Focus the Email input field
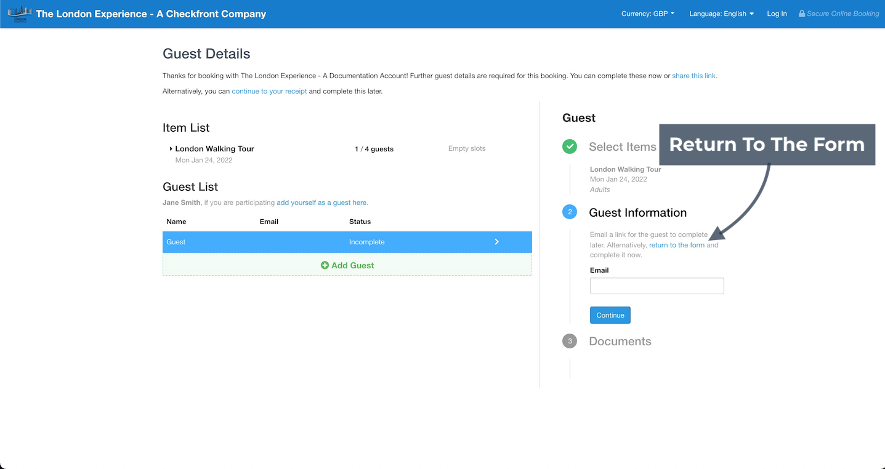This screenshot has height=469, width=885. point(657,286)
